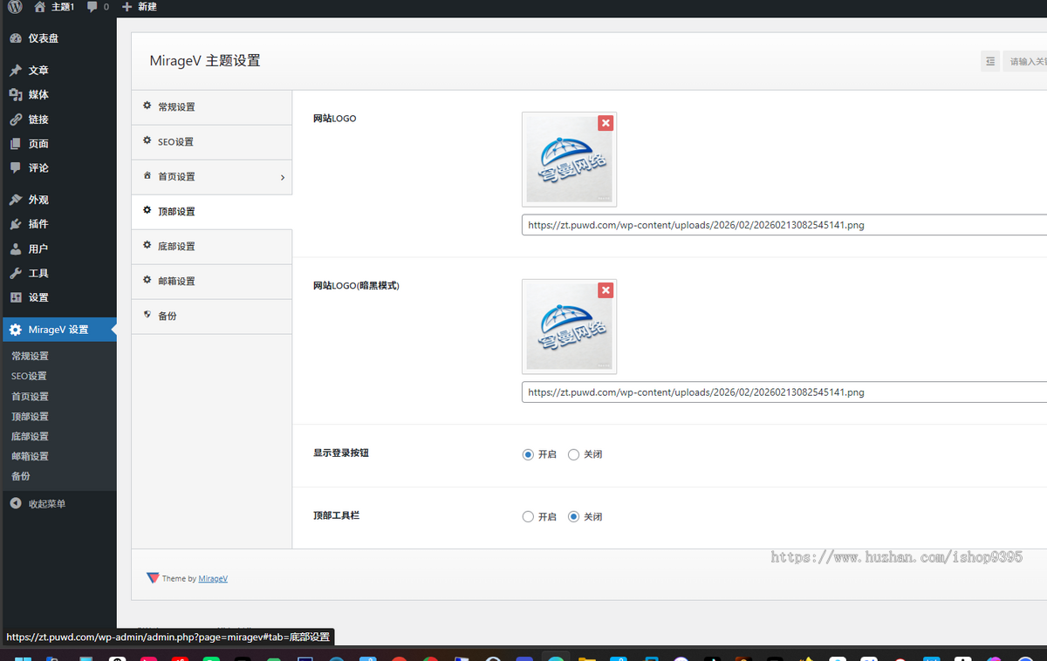Viewport: 1047px width, 661px height.
Task: Open 邮箱设置 in the dark sidebar submenu
Action: pyautogui.click(x=30, y=456)
